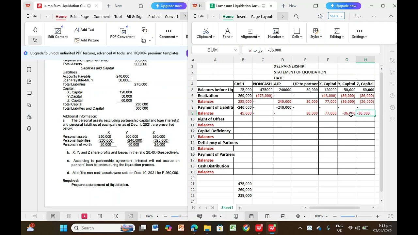Toggle Page Break view in spreadsheet status bar
This screenshot has height=235, width=418.
click(267, 216)
